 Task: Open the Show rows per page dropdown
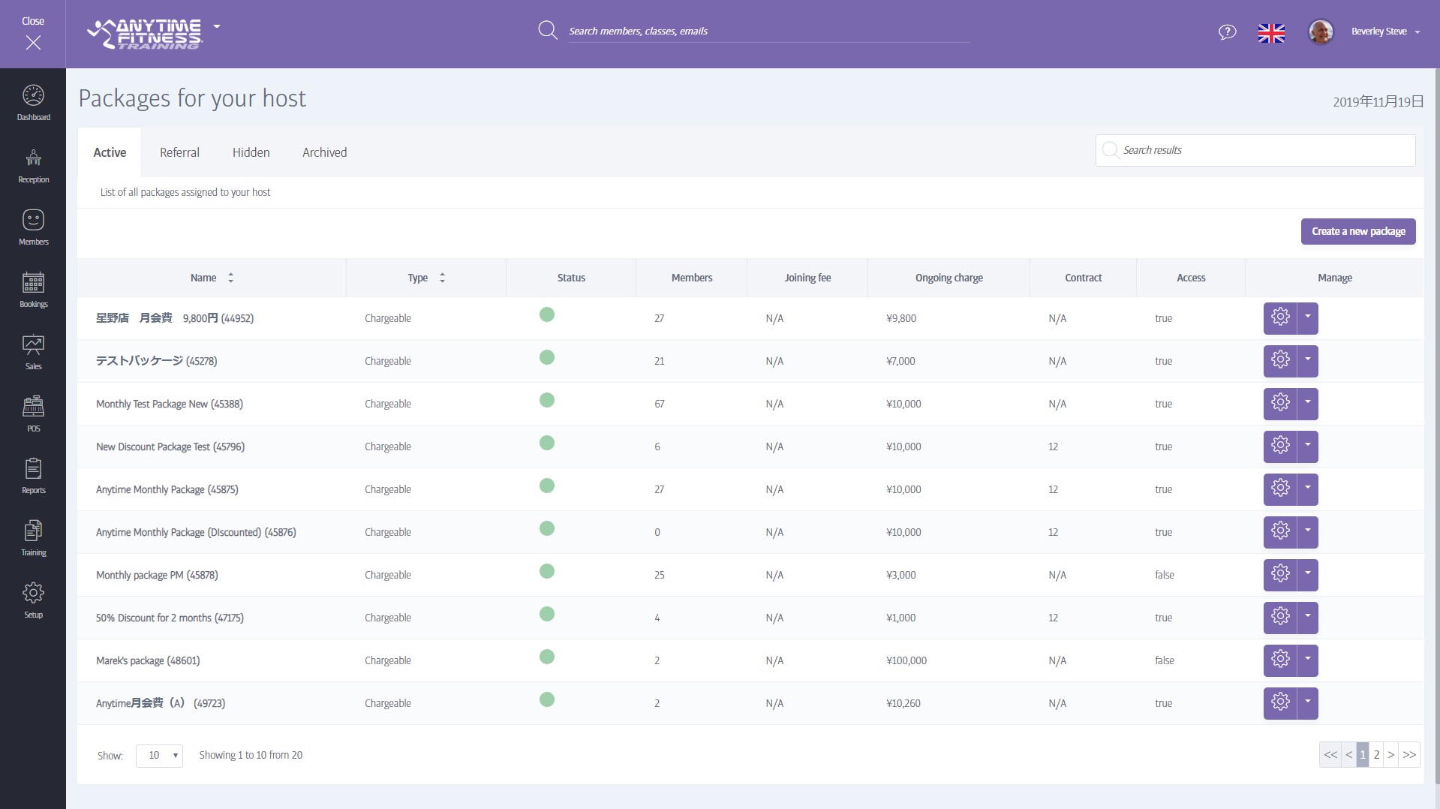159,755
